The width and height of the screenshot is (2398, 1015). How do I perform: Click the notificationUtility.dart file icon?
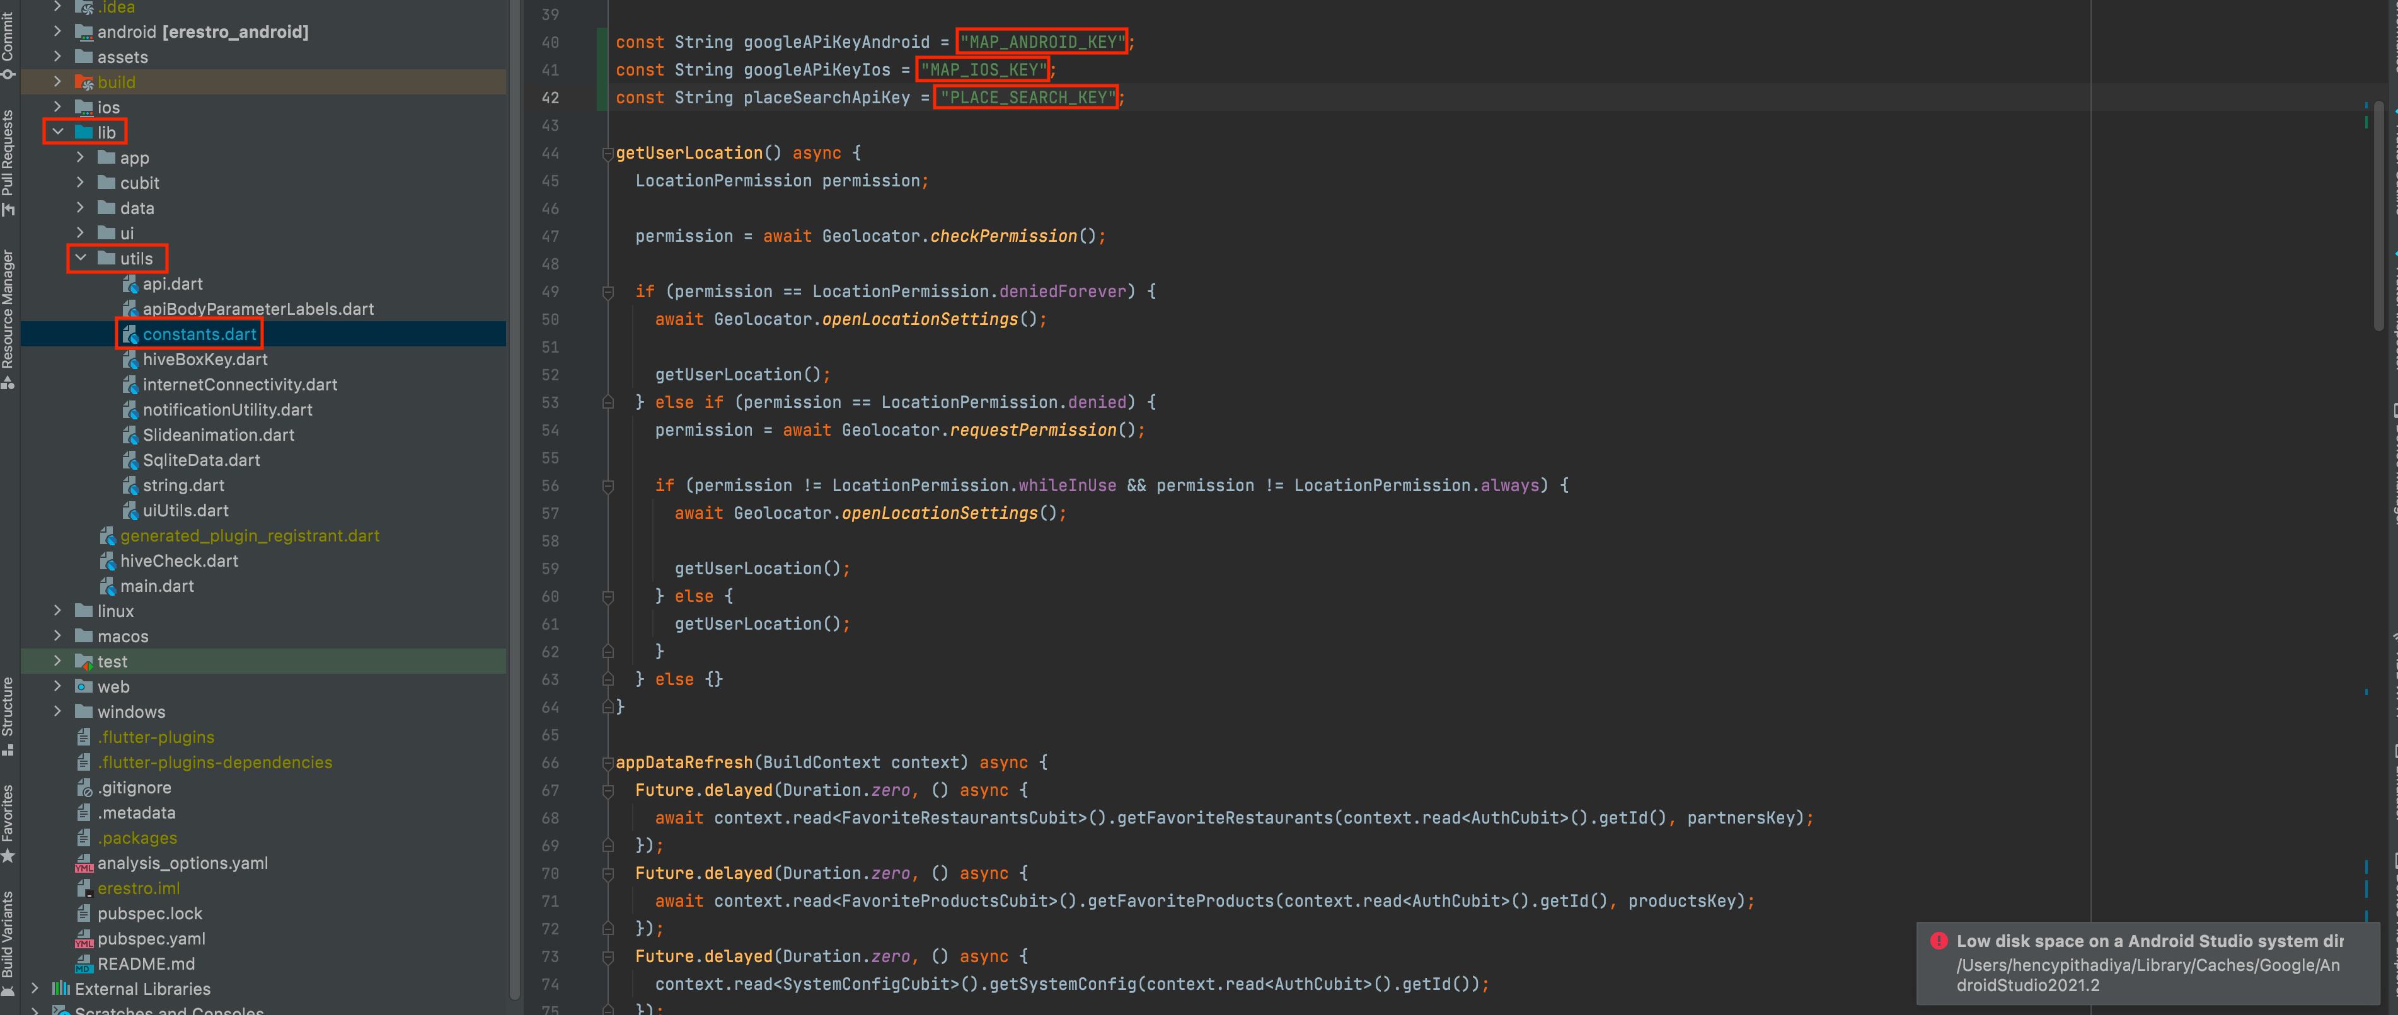(129, 409)
